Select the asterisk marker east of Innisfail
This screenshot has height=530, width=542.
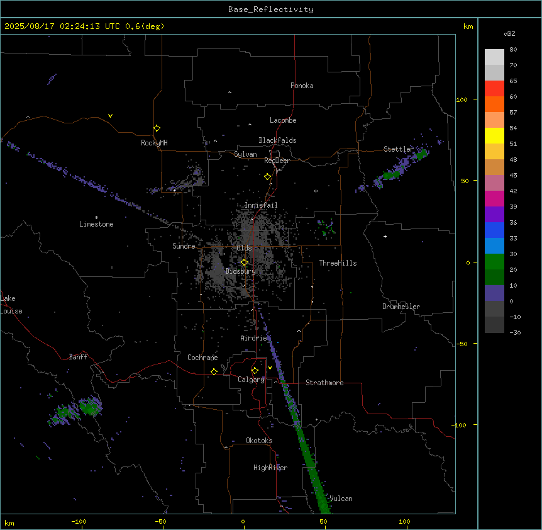click(x=316, y=191)
